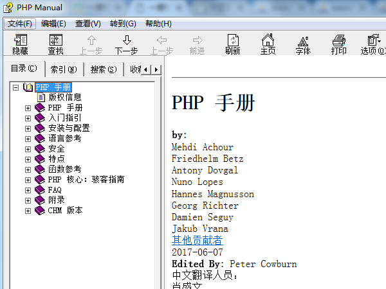
Task: Open the 帮助(H) menu
Action: click(x=158, y=24)
